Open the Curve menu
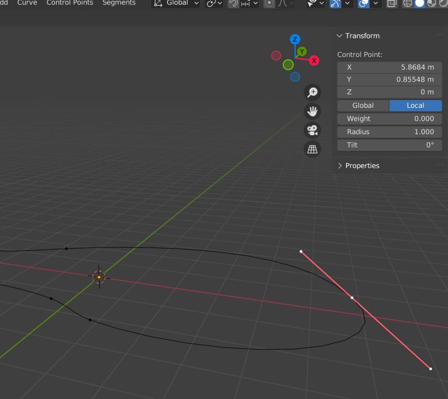The width and height of the screenshot is (448, 399). click(26, 3)
